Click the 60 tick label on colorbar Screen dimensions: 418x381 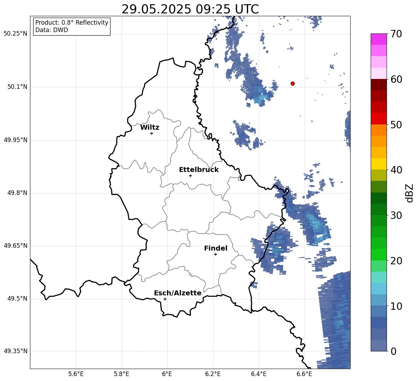pos(396,79)
